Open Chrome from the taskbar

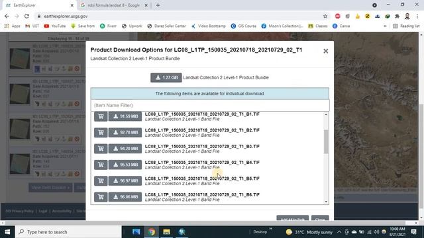click(152, 232)
